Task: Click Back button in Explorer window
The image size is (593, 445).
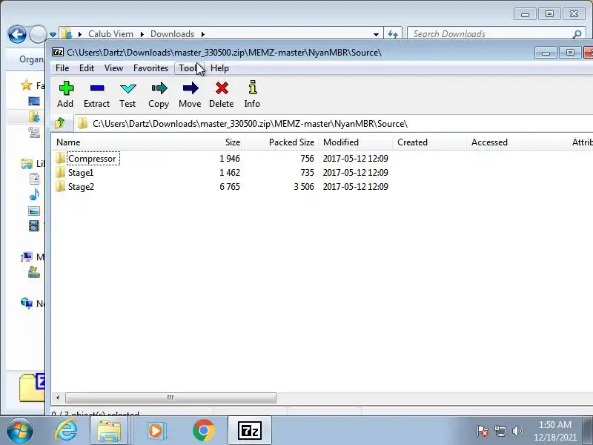Action: (x=17, y=34)
